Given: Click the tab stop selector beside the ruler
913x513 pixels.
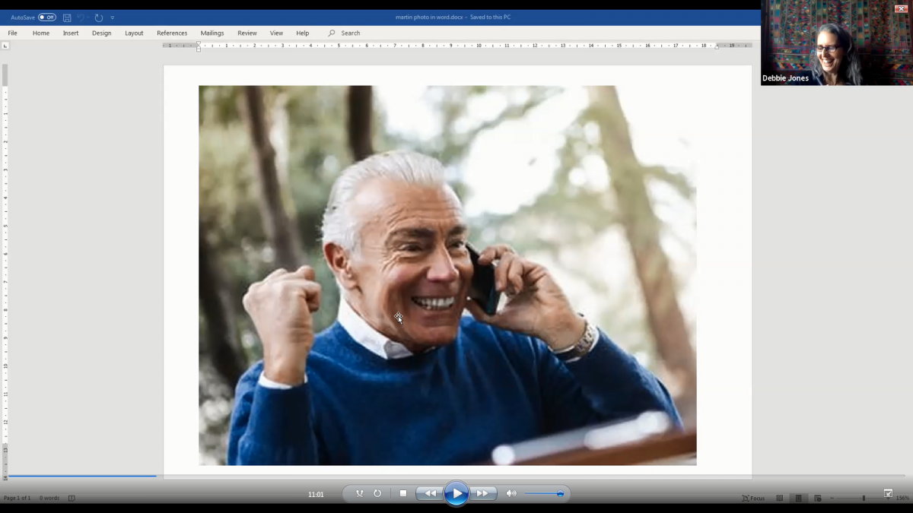Looking at the screenshot, I should tap(5, 46).
